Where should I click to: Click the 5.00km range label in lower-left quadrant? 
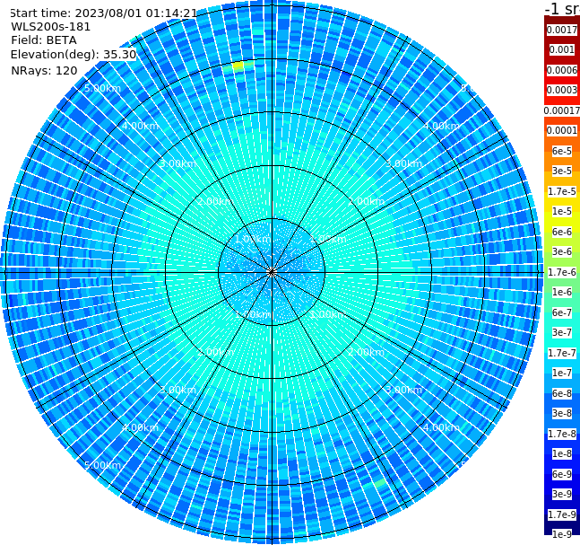(102, 465)
